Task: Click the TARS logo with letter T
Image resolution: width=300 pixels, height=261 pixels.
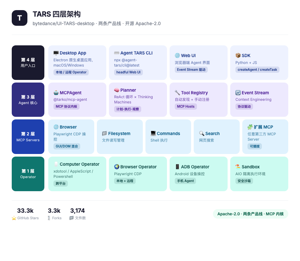Action: (x=20, y=18)
